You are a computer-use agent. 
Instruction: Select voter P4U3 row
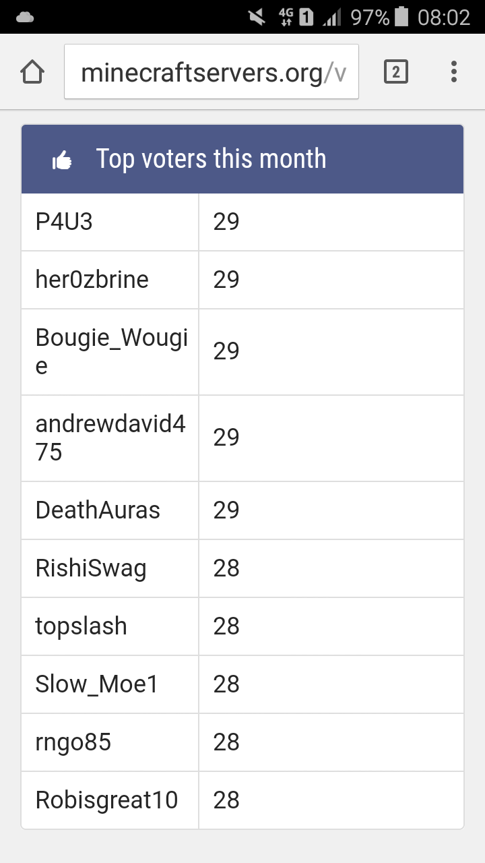(x=243, y=222)
